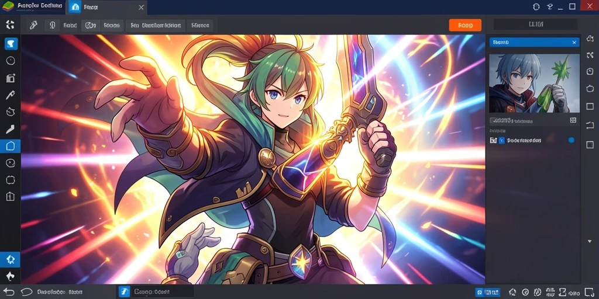Toggle the blue star icon near bottom of left sidebar
Viewport: 599px width, 299px height.
tap(11, 260)
